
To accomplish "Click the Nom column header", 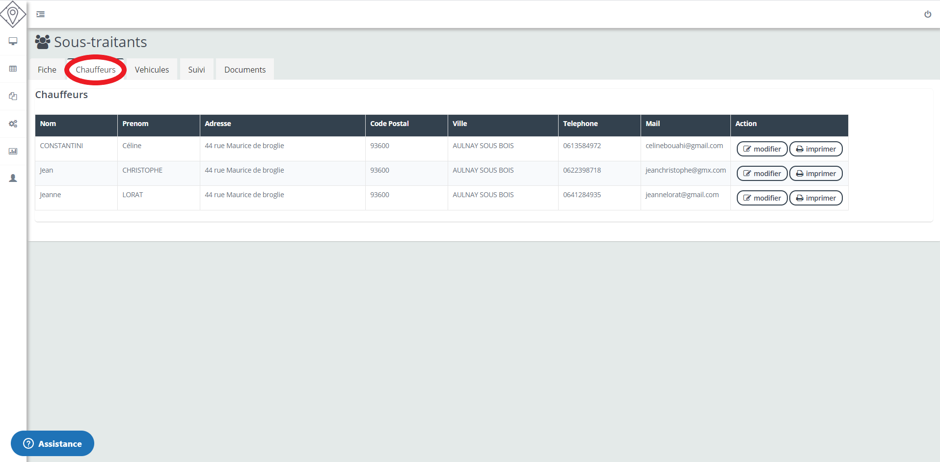I will [x=48, y=124].
